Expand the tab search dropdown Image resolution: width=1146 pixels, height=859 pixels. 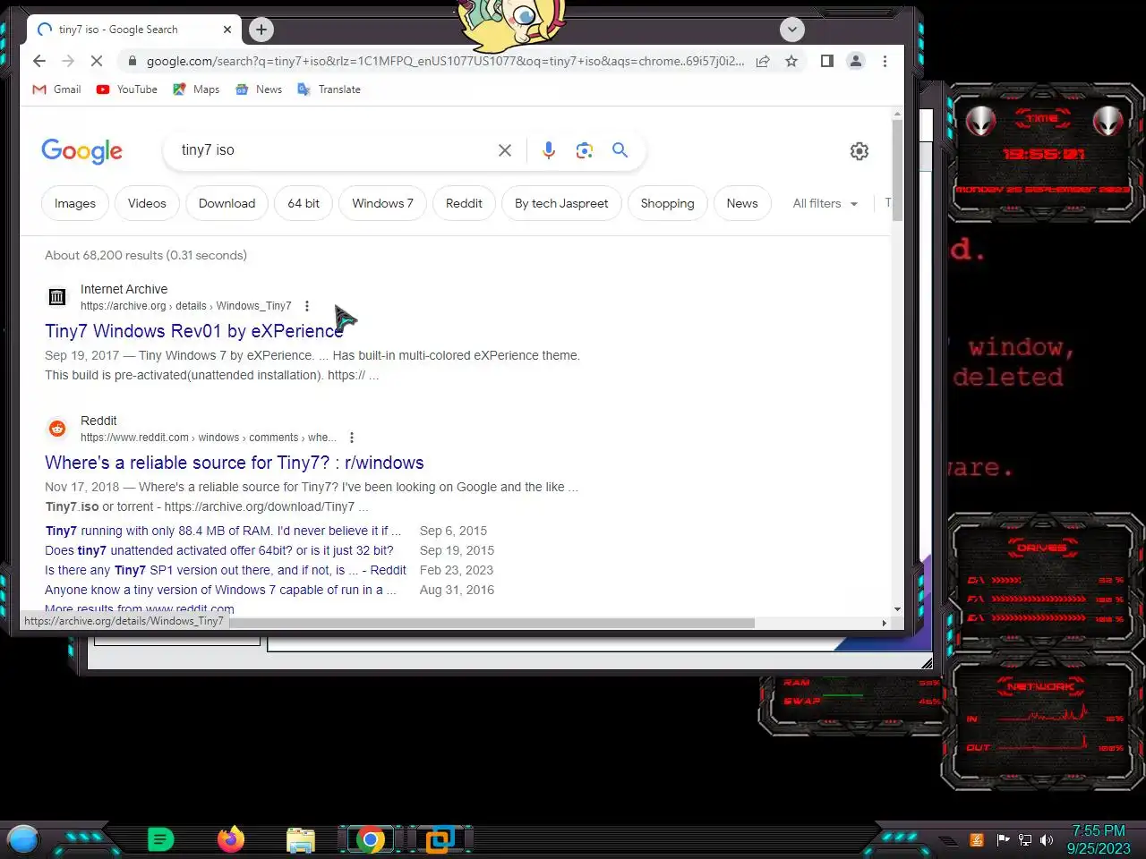[791, 30]
